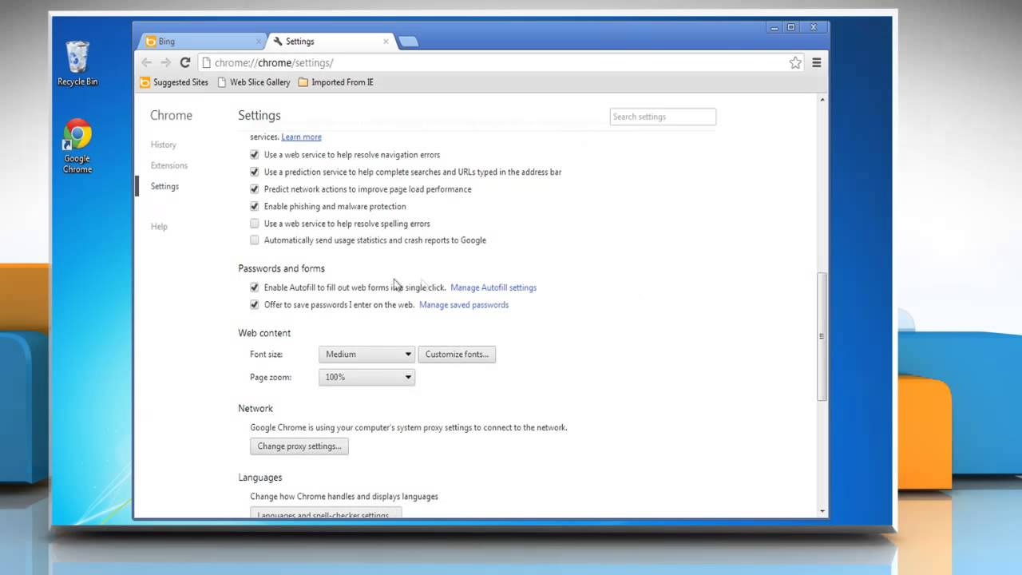Viewport: 1022px width, 575px height.
Task: Open Extensions in sidebar
Action: (x=169, y=165)
